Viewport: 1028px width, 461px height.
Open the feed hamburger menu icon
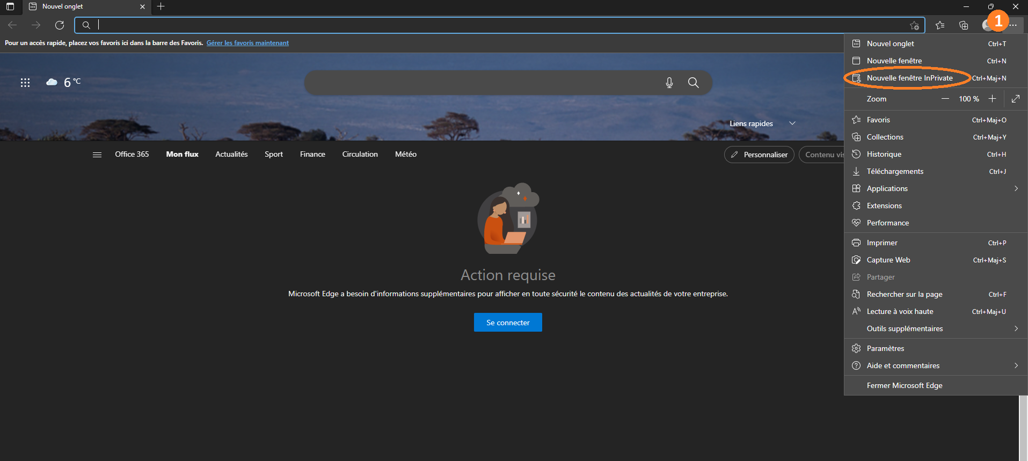pos(97,155)
